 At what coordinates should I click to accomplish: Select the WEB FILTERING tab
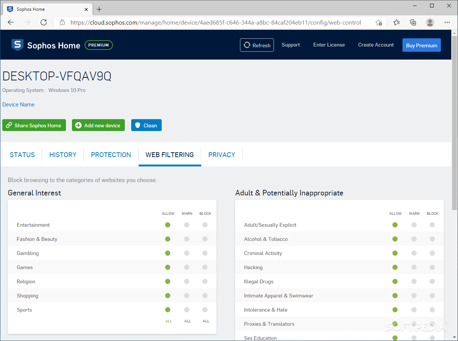(170, 155)
